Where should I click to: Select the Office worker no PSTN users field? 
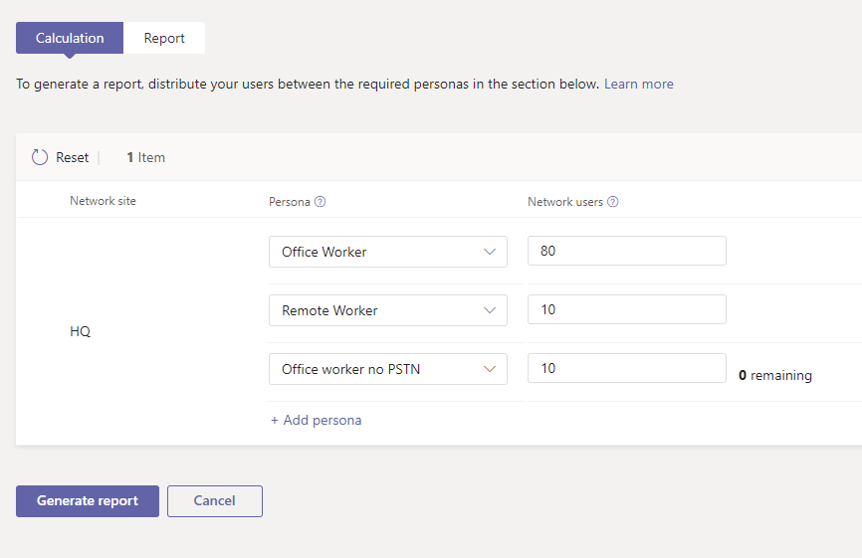pos(626,368)
